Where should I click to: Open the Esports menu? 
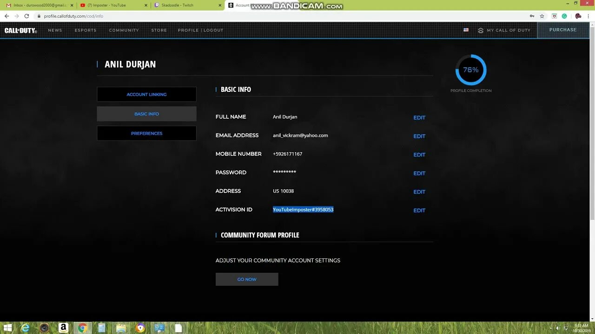[x=86, y=30]
